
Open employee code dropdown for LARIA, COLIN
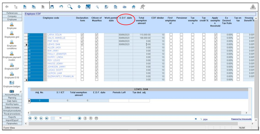45,35
